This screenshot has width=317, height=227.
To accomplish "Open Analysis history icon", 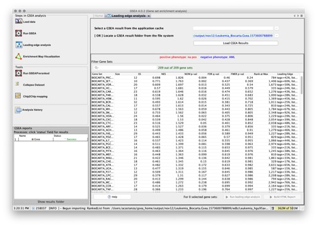I will tap(18, 110).
